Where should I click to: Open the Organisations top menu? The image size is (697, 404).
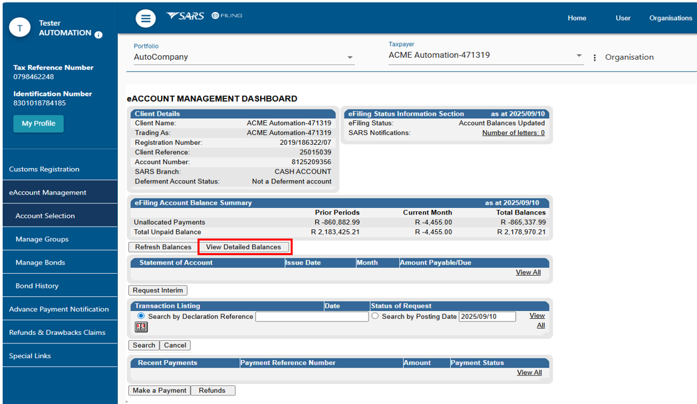coord(670,18)
